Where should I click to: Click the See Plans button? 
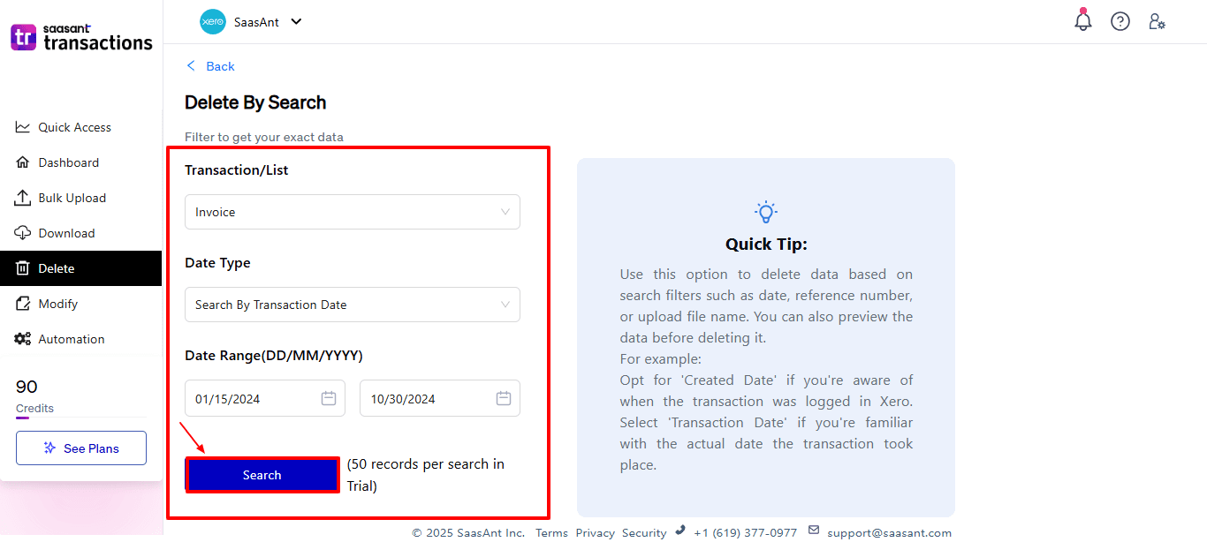(x=81, y=448)
